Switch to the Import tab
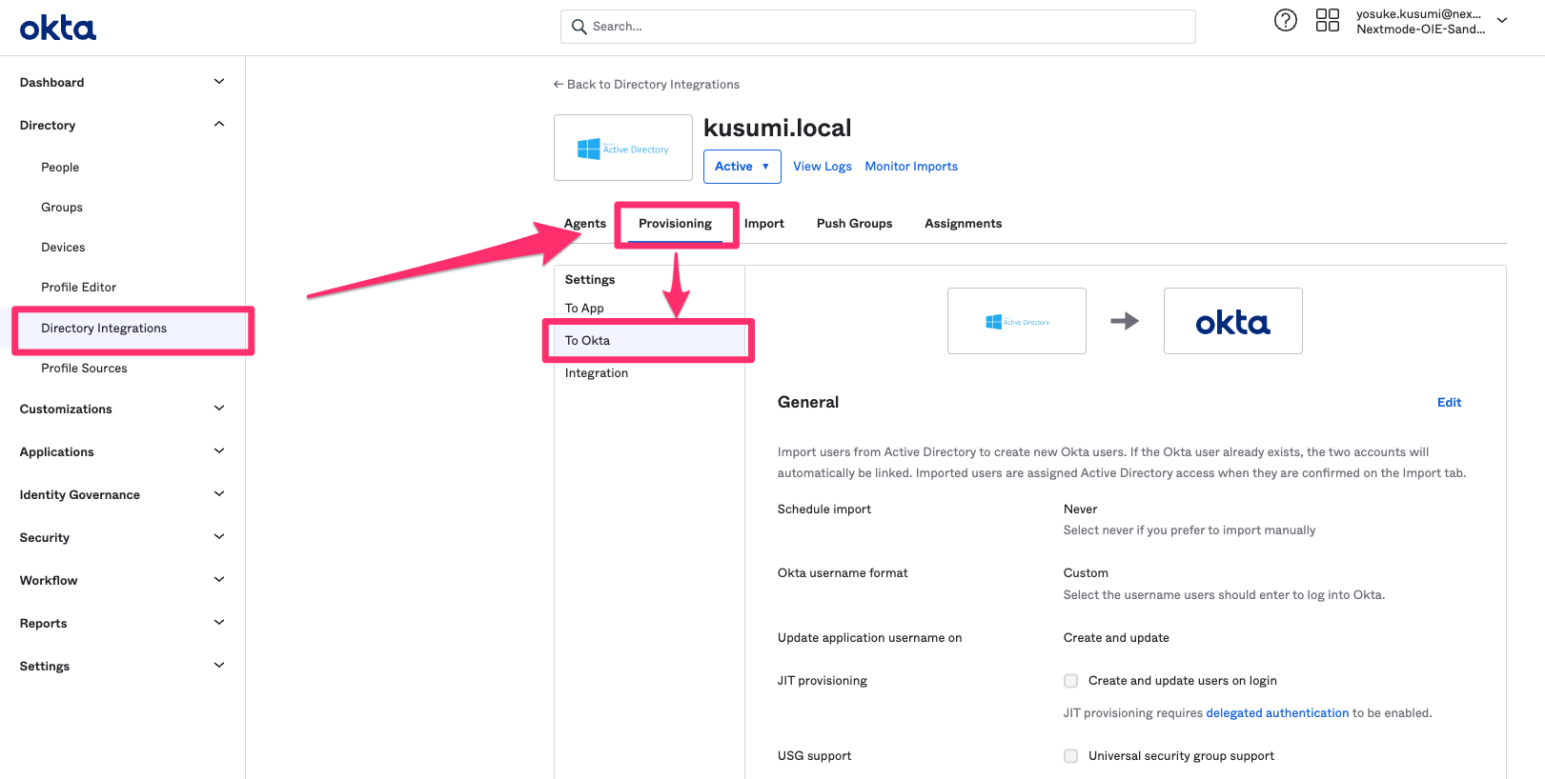The height and width of the screenshot is (779, 1545). pos(763,224)
